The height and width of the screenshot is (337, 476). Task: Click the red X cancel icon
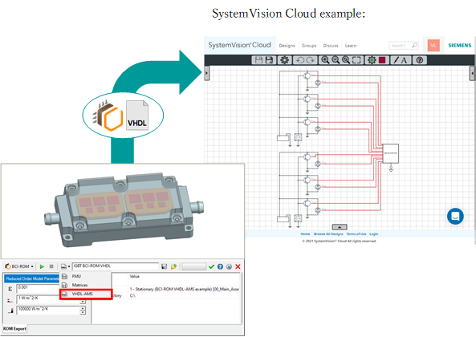click(238, 266)
